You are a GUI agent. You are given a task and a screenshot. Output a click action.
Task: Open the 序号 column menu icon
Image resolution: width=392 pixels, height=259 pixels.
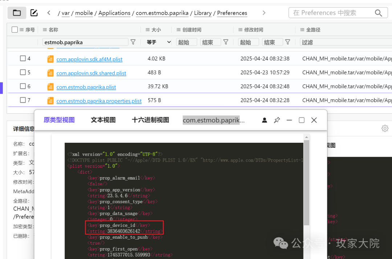point(21,30)
